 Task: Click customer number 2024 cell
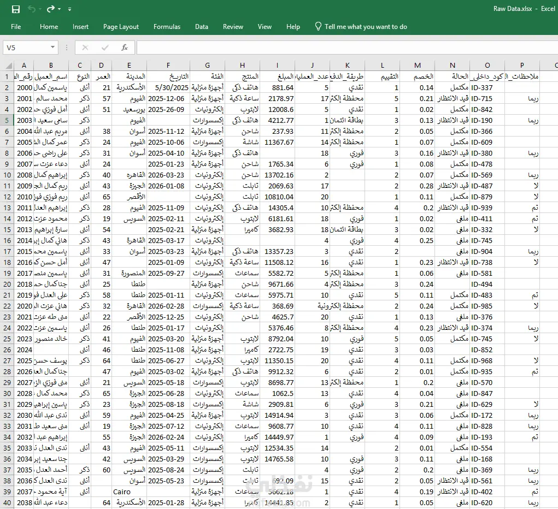[x=24, y=350]
